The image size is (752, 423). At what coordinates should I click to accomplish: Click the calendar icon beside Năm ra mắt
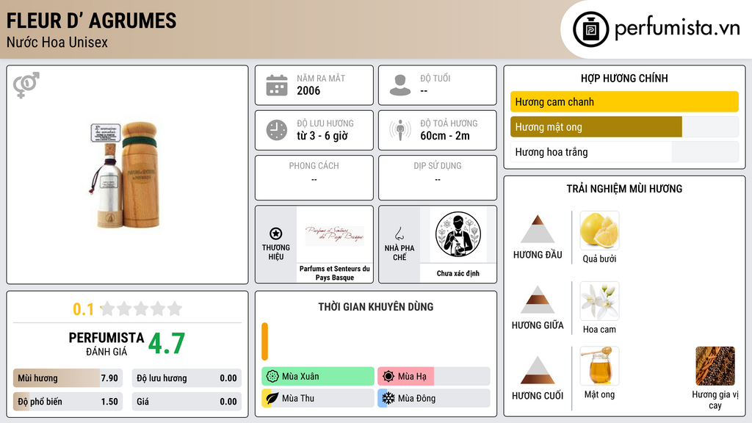pos(277,85)
